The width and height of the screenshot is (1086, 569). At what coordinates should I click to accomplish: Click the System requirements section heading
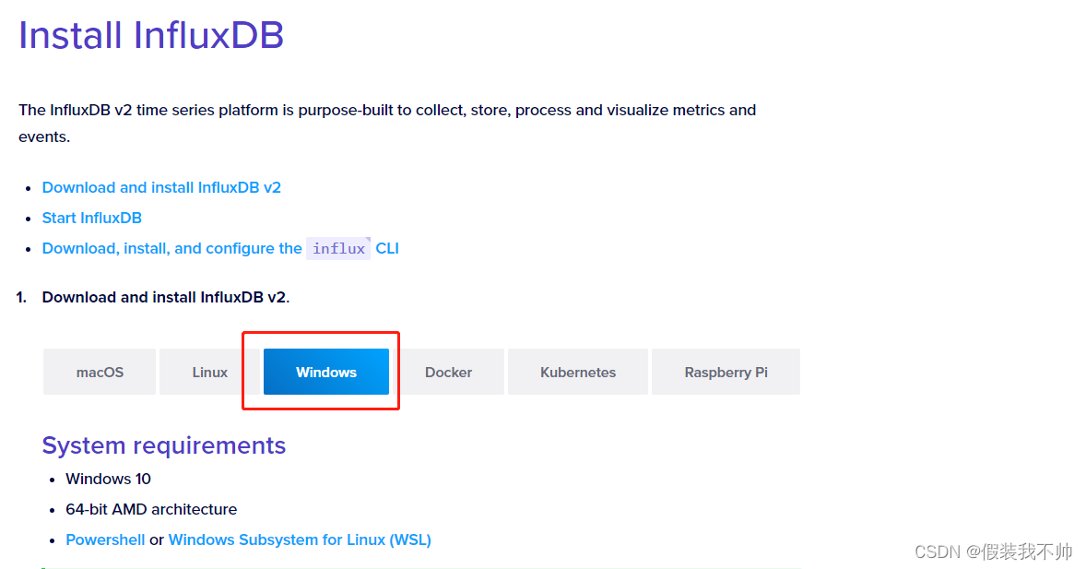click(x=164, y=445)
